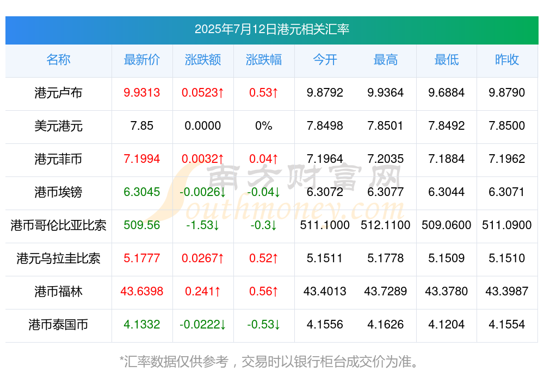Click change amount 0.0032↑
Viewport: 544px width, 379px height.
click(x=202, y=159)
